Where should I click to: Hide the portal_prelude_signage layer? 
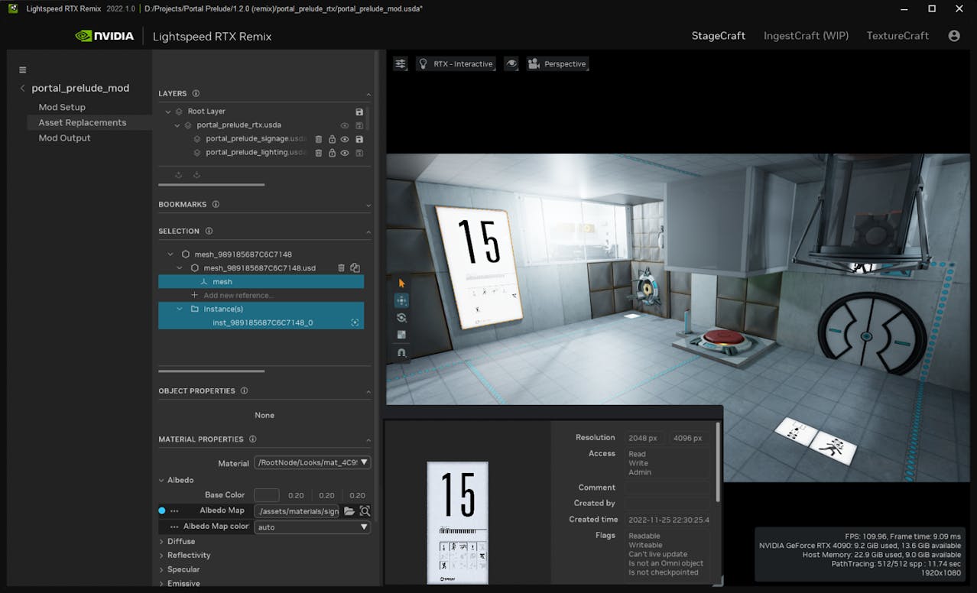(x=345, y=139)
